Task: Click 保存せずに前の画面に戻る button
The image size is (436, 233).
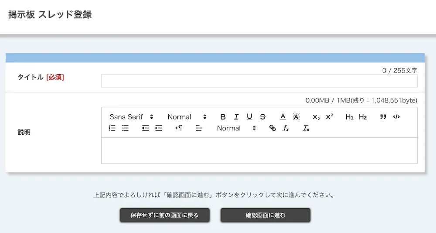Action: point(165,215)
